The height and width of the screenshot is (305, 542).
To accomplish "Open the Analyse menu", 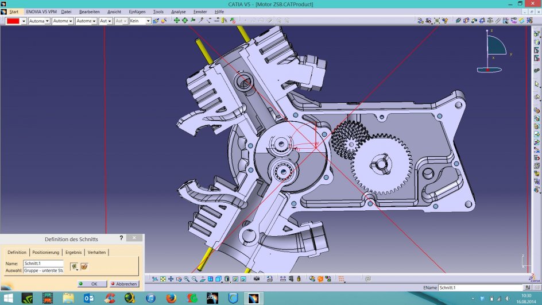I will (x=178, y=11).
